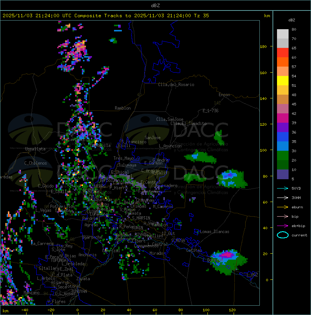311x315 pixels.
Task: Pick the brown 45-48 dBZ swatch
Action: [283, 99]
